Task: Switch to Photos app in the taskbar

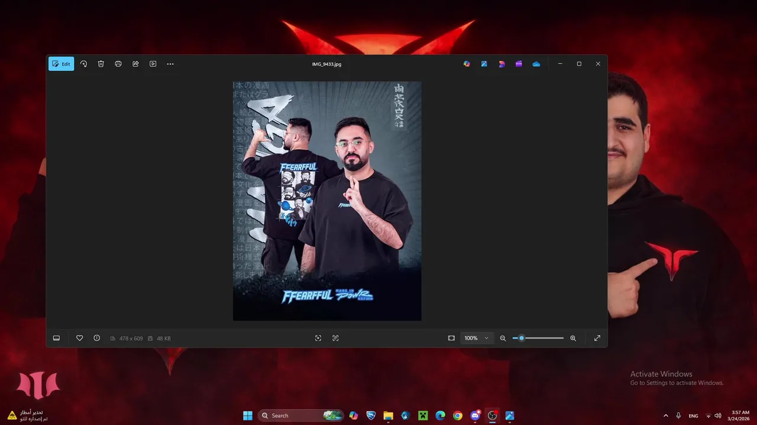Action: (510, 416)
